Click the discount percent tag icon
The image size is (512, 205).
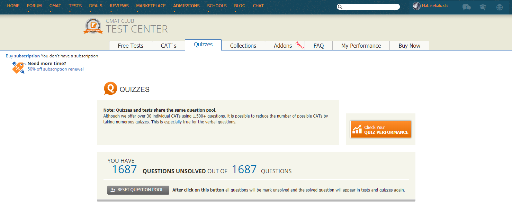coord(19,67)
